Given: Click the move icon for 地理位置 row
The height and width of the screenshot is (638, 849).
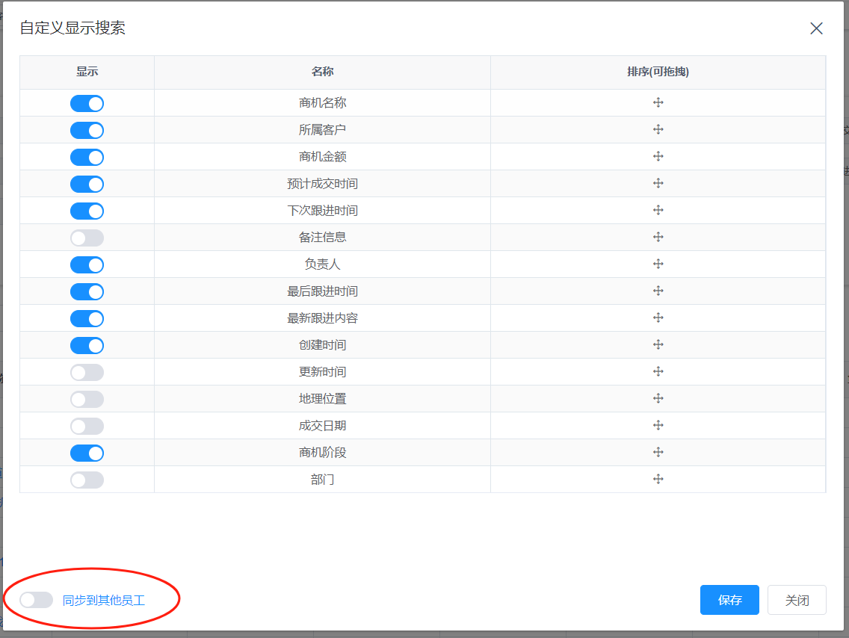Looking at the screenshot, I should [658, 399].
